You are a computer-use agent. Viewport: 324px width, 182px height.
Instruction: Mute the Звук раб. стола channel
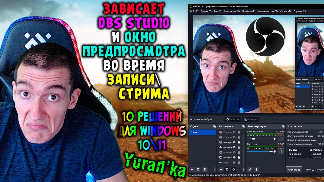275,139
